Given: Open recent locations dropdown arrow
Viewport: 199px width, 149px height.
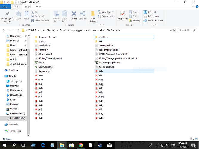Looking at the screenshot, I should coord(14,30).
